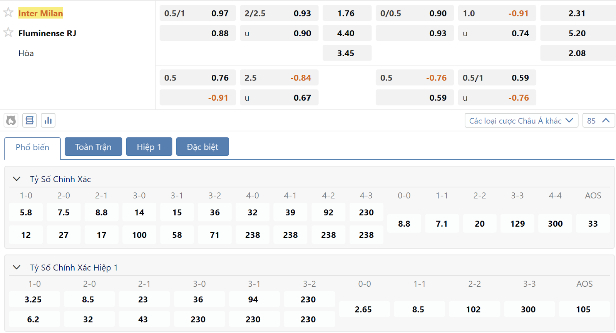
Task: Switch to the Hiệp 1 tab
Action: coord(149,147)
